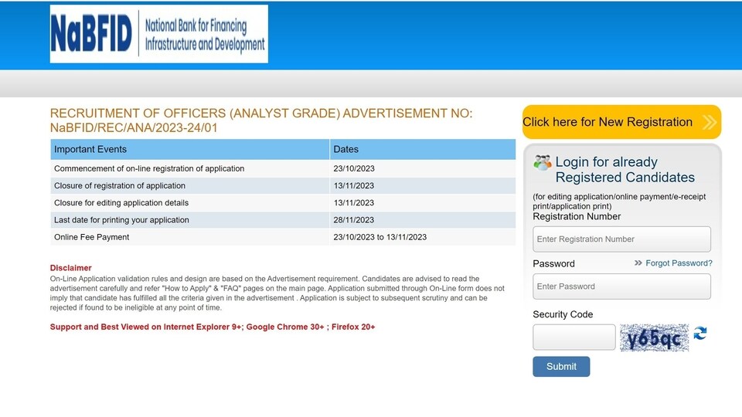Select the 'Dates' column header

[x=423, y=149]
